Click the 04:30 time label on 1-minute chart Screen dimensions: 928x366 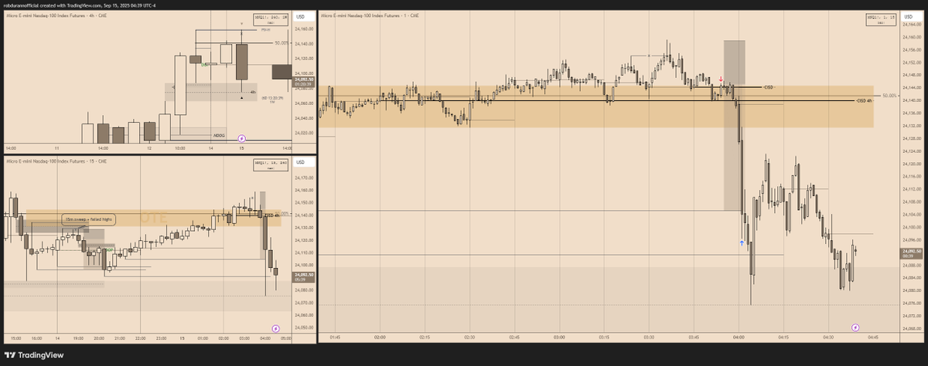(828, 337)
